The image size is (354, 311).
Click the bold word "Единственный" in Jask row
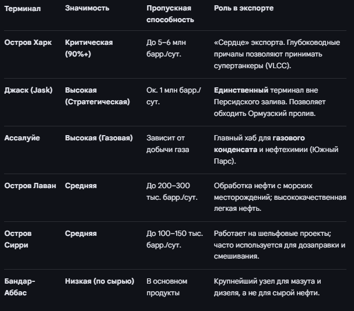coord(241,90)
